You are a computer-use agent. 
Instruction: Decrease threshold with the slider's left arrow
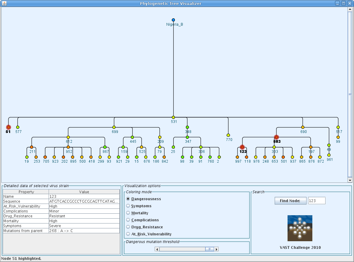coord(157,249)
